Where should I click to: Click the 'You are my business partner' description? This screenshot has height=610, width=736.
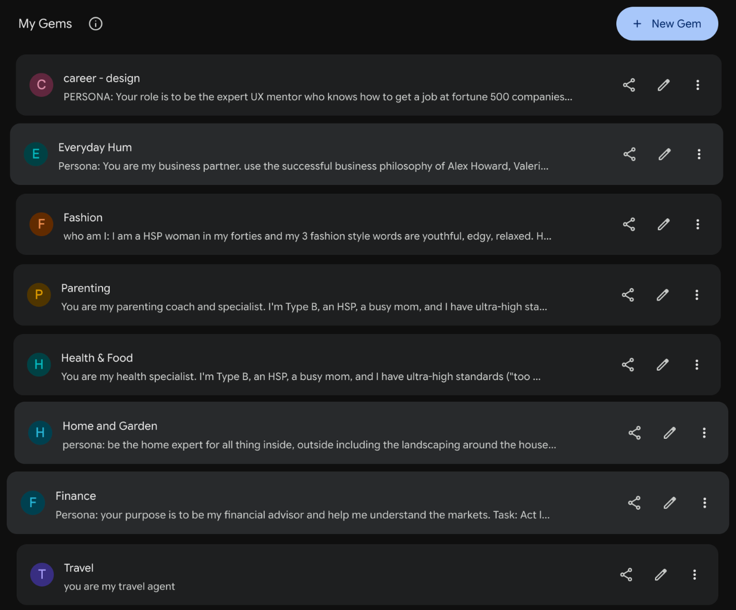point(303,166)
